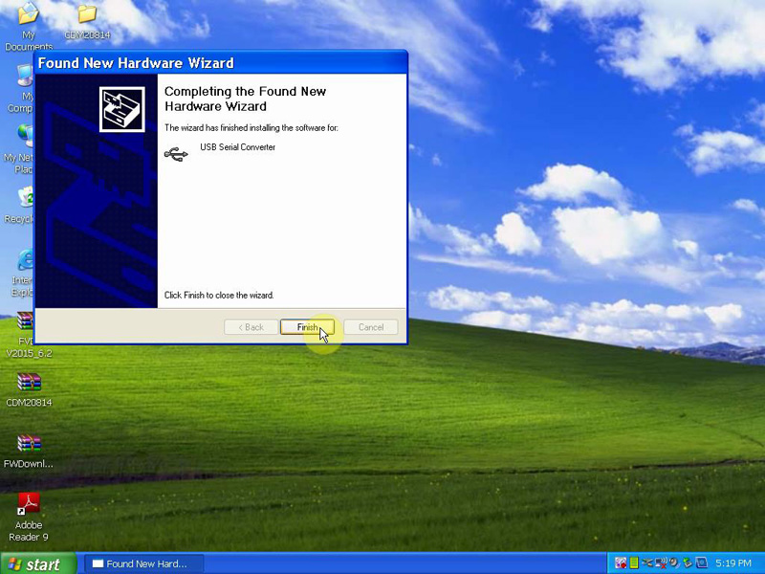The width and height of the screenshot is (765, 574).
Task: Open the My Documents desktop icon
Action: coord(29,14)
